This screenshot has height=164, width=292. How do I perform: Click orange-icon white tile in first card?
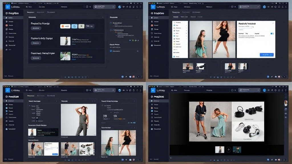click(65, 26)
